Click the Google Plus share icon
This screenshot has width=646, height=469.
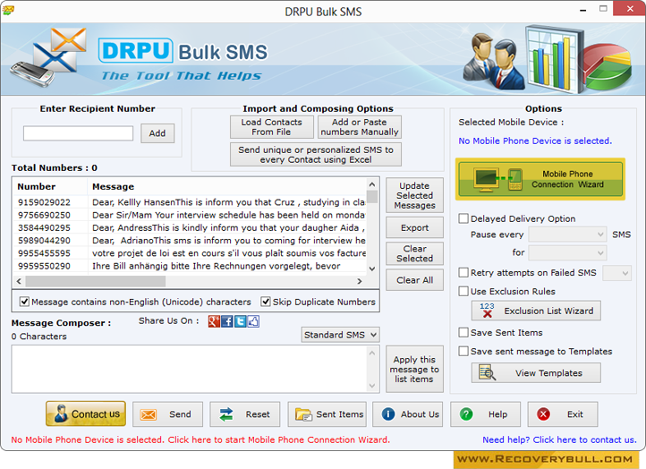click(x=214, y=321)
